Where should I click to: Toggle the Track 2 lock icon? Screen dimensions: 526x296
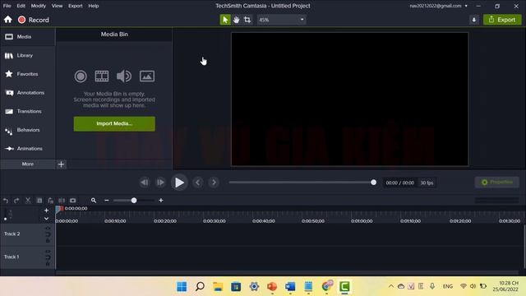coord(48,240)
